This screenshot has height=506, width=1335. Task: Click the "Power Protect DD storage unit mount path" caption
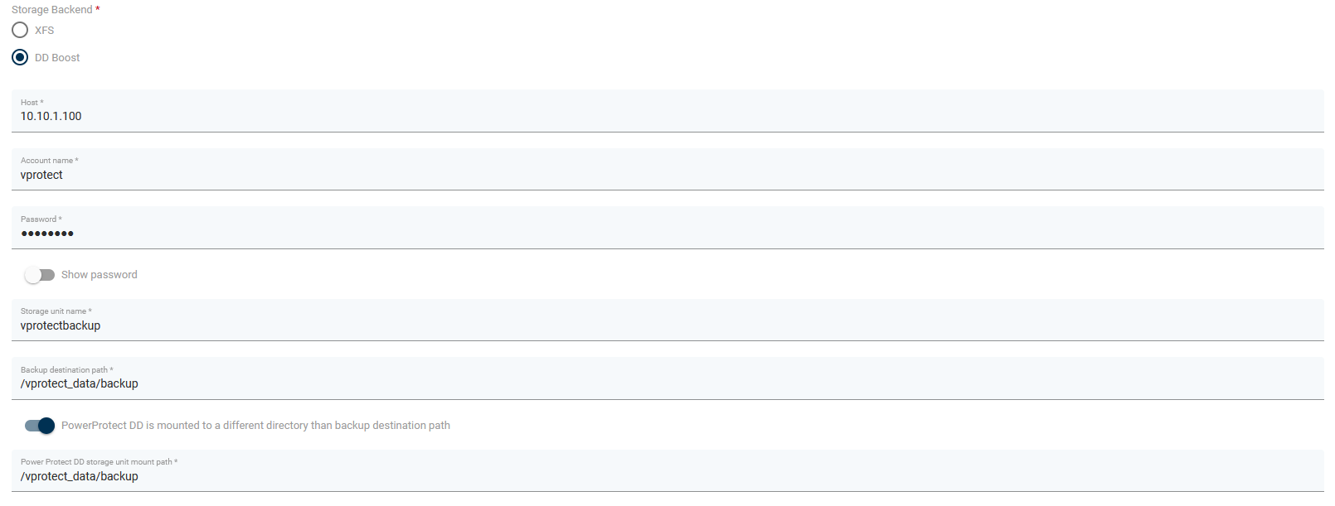click(98, 462)
